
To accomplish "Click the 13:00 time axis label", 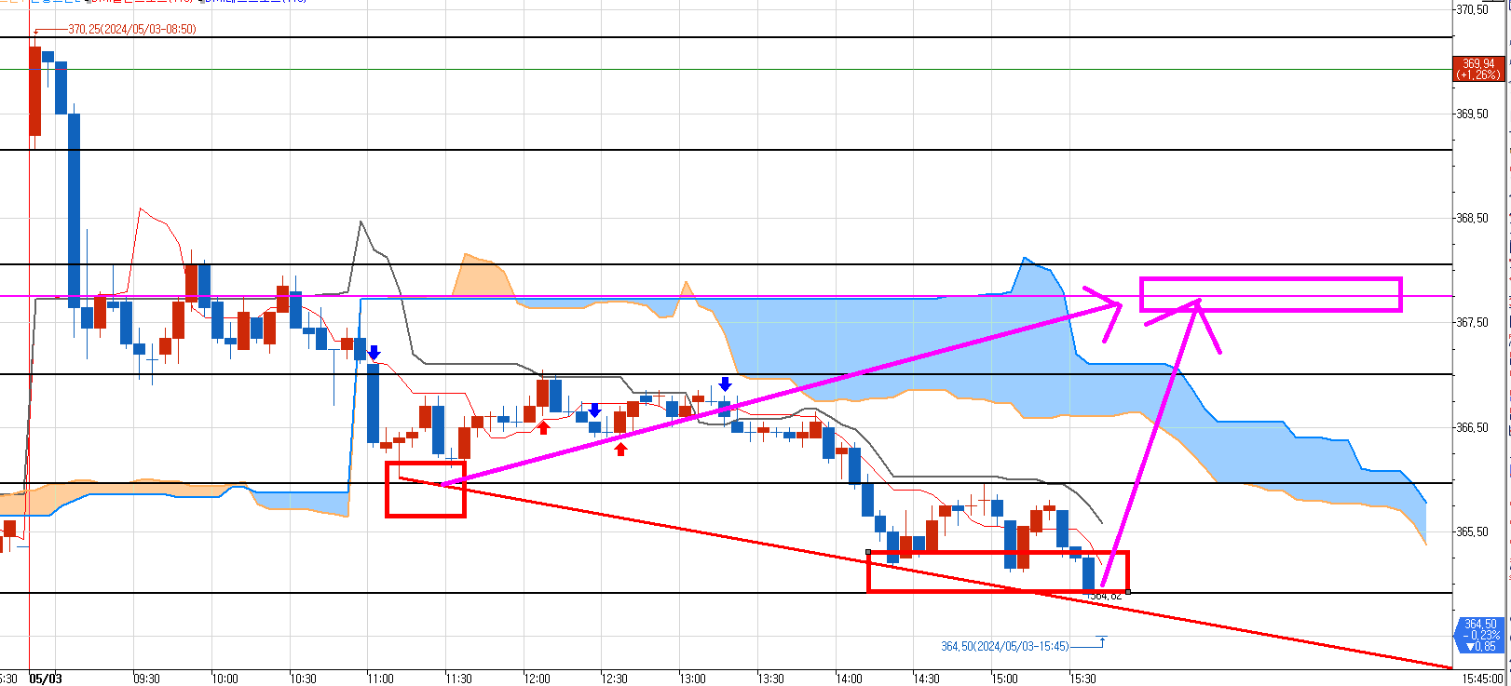I will [692, 679].
